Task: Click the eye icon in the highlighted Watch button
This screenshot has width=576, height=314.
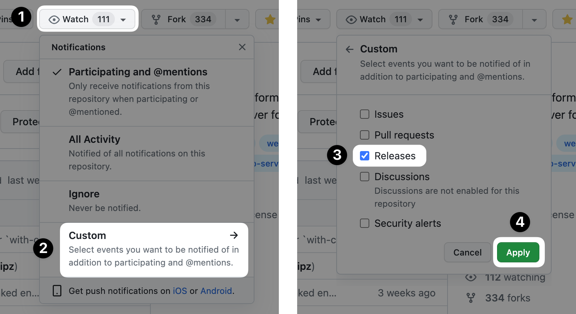Action: 54,19
